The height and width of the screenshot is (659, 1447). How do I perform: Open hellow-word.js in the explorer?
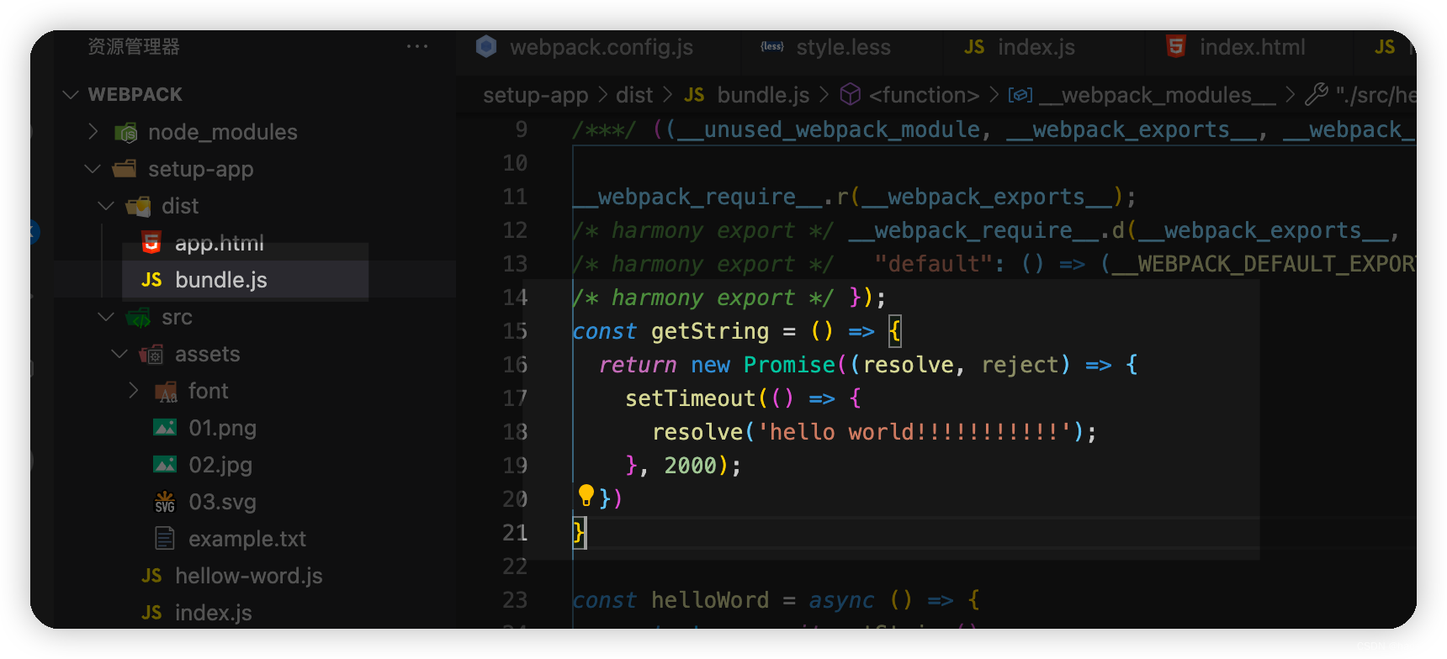(249, 576)
